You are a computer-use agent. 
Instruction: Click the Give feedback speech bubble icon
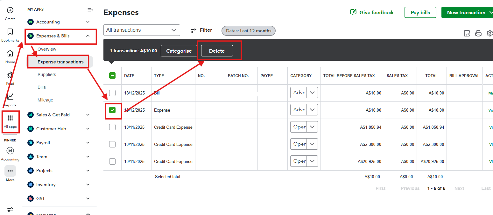pos(353,12)
